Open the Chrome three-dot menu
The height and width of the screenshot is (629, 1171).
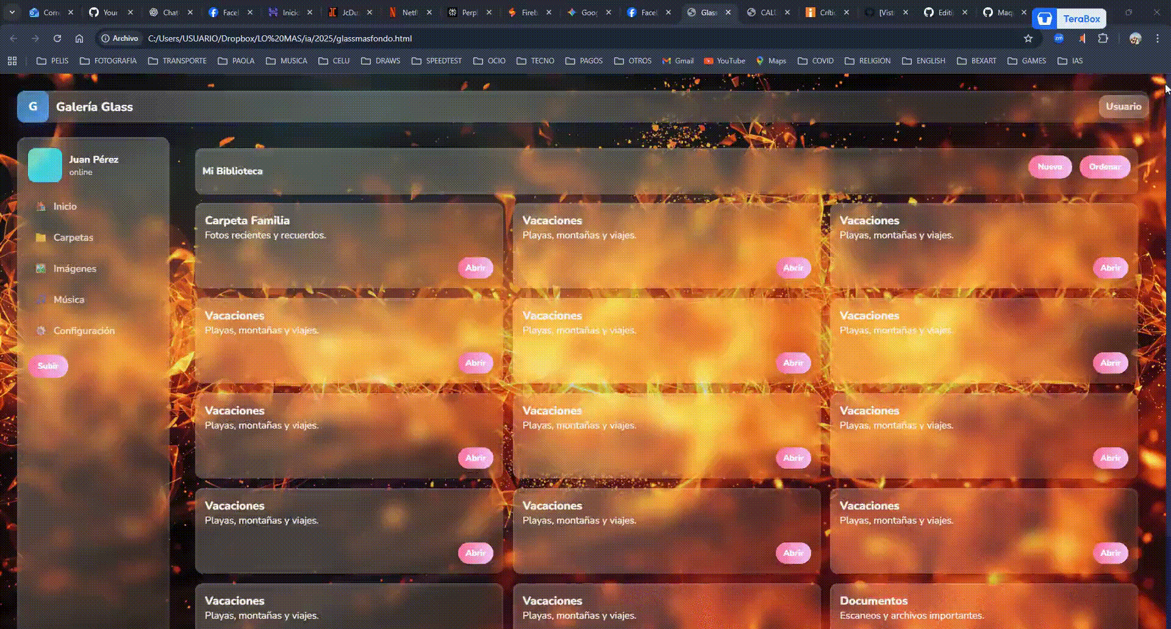[x=1157, y=38]
